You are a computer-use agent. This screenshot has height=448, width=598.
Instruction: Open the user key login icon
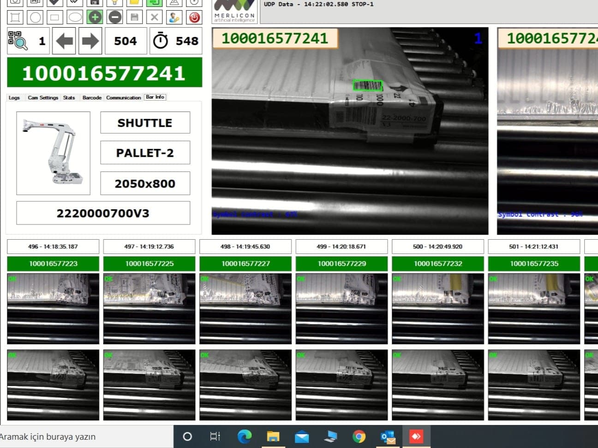[174, 18]
